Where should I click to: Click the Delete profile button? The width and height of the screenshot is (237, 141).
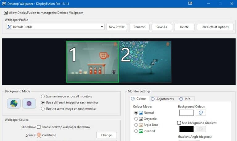click(x=185, y=27)
